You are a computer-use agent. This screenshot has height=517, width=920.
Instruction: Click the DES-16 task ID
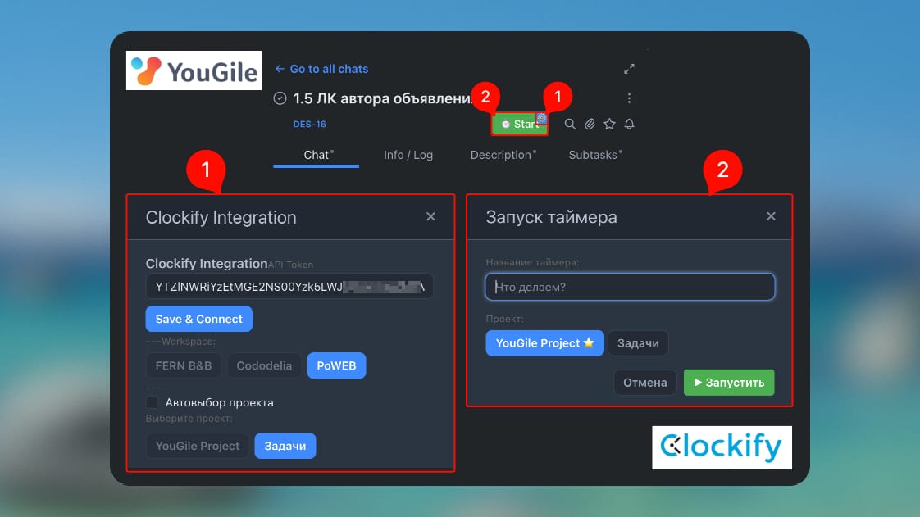pyautogui.click(x=309, y=124)
